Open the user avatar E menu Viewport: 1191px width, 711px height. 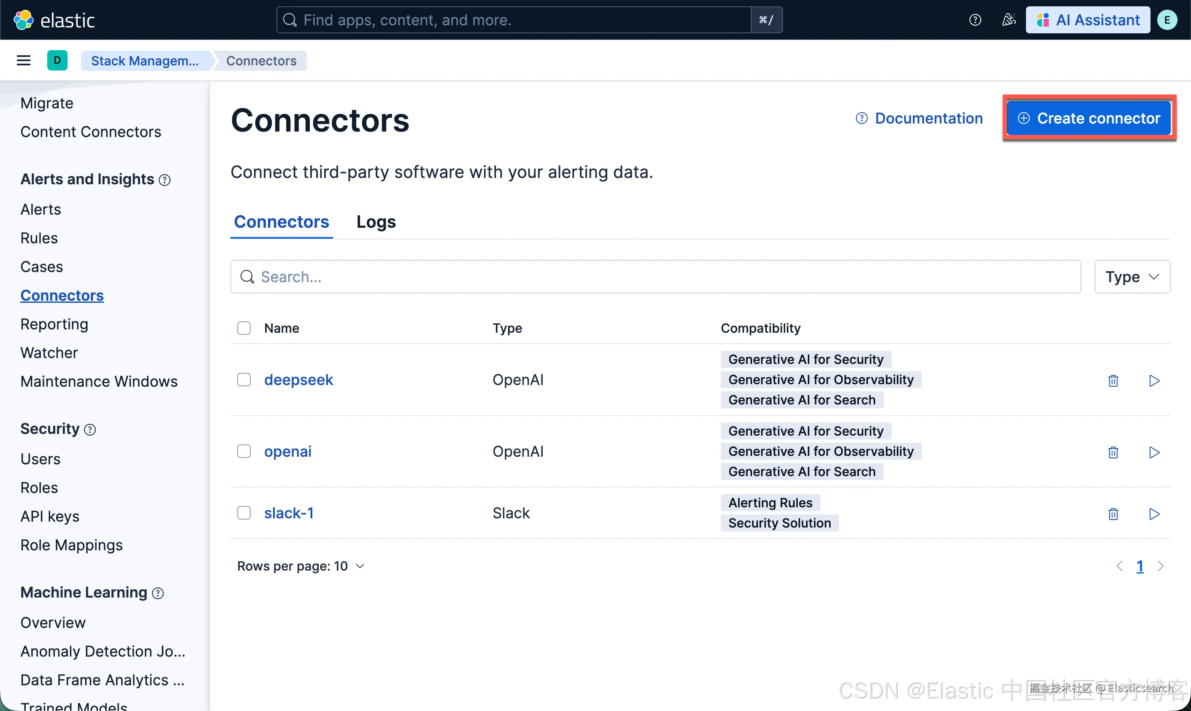pos(1167,20)
